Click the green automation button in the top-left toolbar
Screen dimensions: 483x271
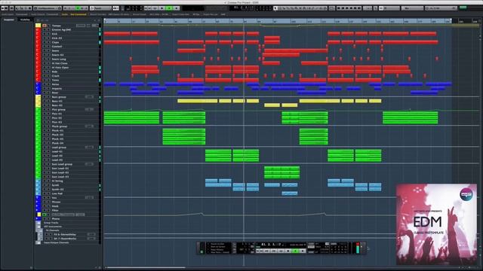(78, 8)
